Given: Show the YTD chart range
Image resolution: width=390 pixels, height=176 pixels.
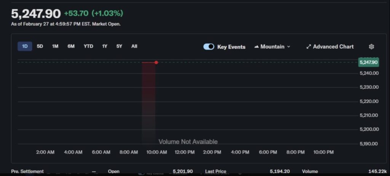Looking at the screenshot, I should pos(88,46).
